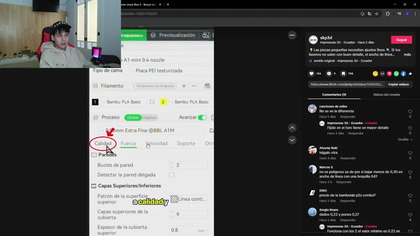Screen dimensions: 420x236
Task: Click the add filament plus icon
Action: [x=184, y=86]
